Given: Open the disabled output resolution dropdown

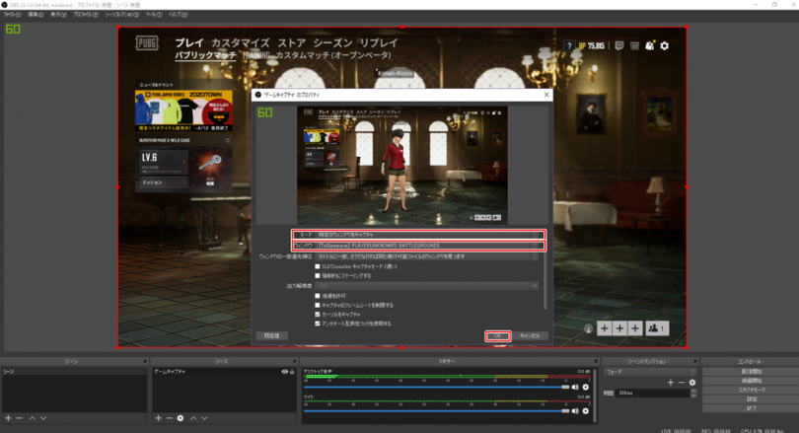Looking at the screenshot, I should pyautogui.click(x=427, y=286).
